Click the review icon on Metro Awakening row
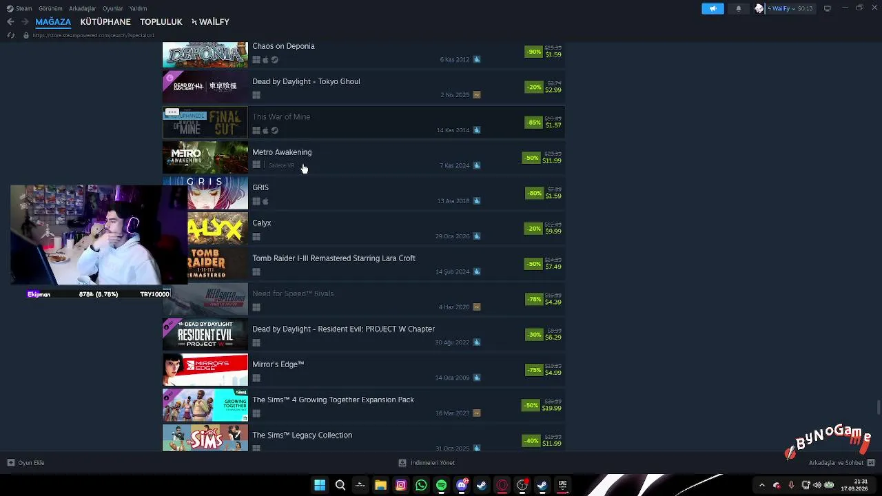This screenshot has width=882, height=496. click(477, 165)
